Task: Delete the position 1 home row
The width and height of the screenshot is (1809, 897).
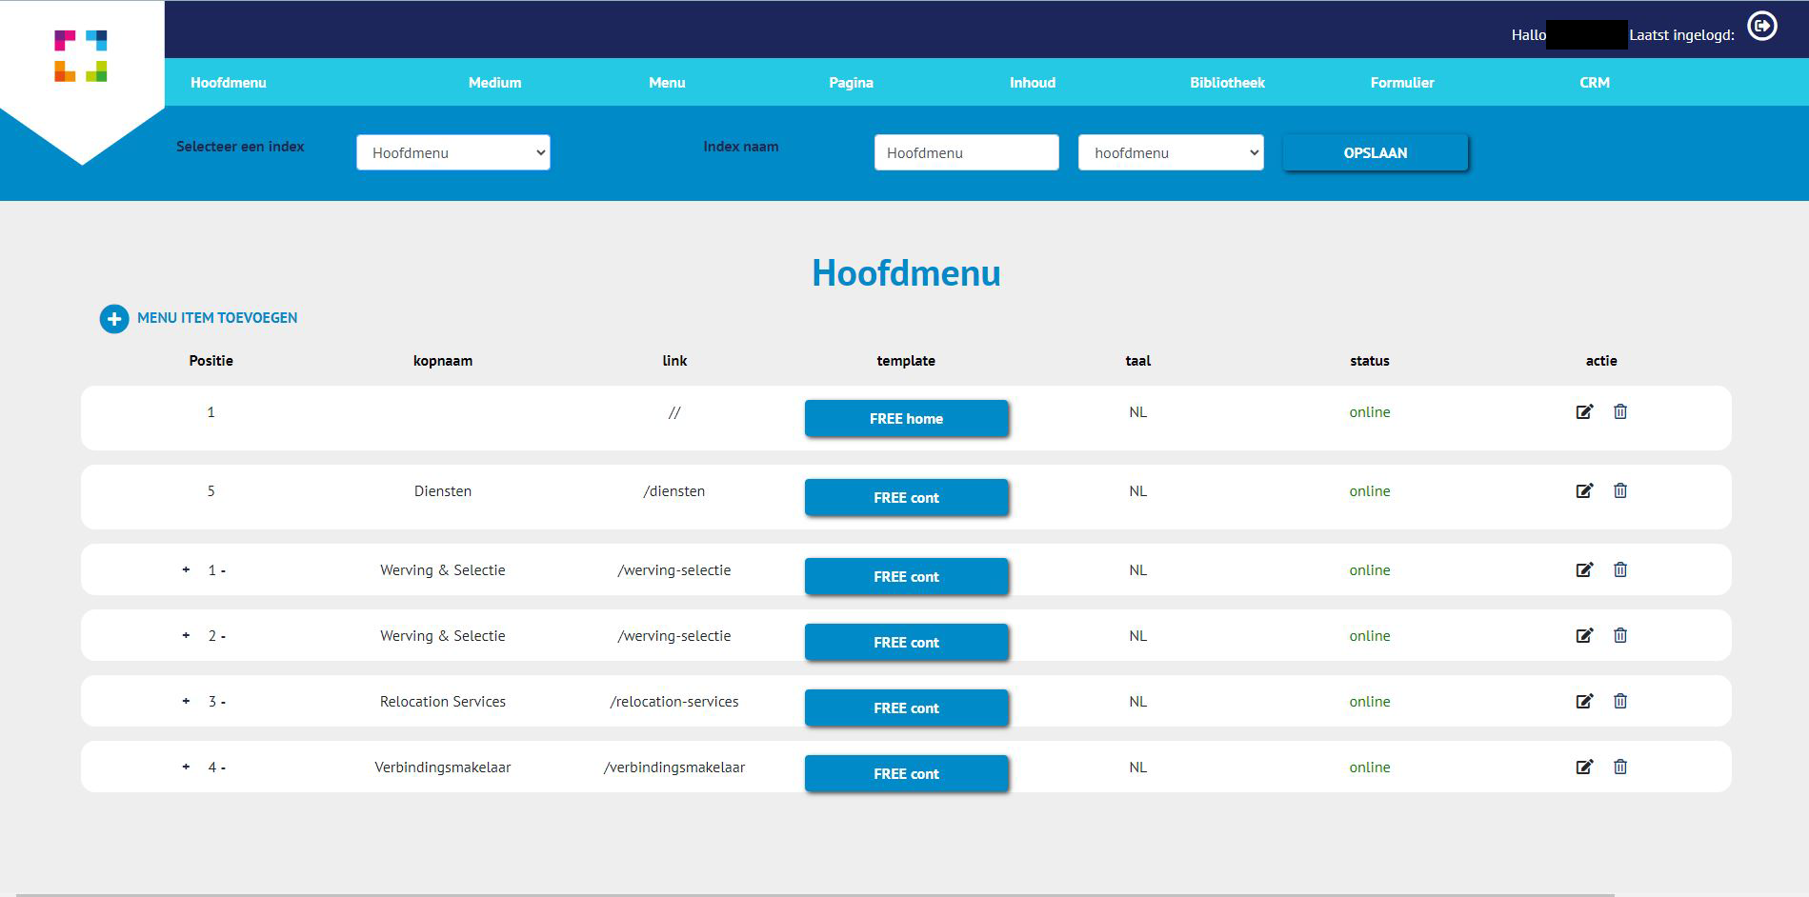Action: click(x=1620, y=411)
